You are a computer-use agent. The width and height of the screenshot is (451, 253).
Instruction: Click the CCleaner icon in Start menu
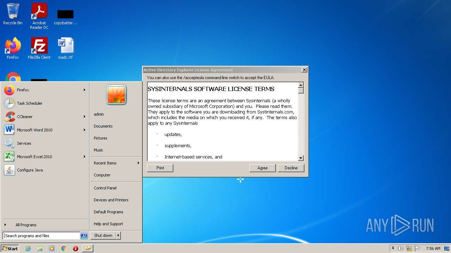pyautogui.click(x=10, y=117)
